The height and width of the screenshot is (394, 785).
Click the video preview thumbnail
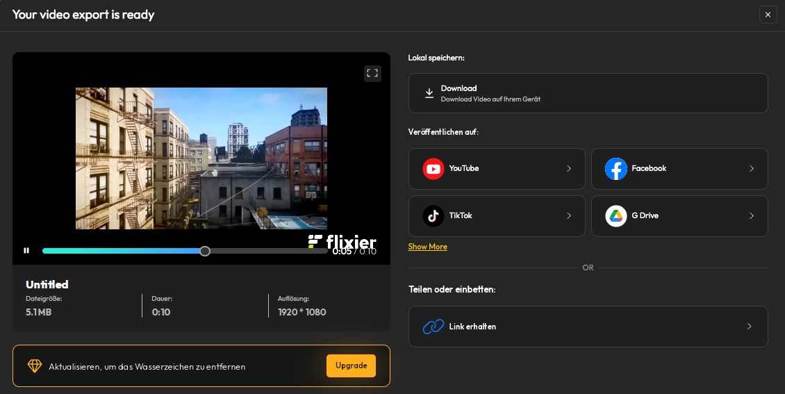point(201,158)
